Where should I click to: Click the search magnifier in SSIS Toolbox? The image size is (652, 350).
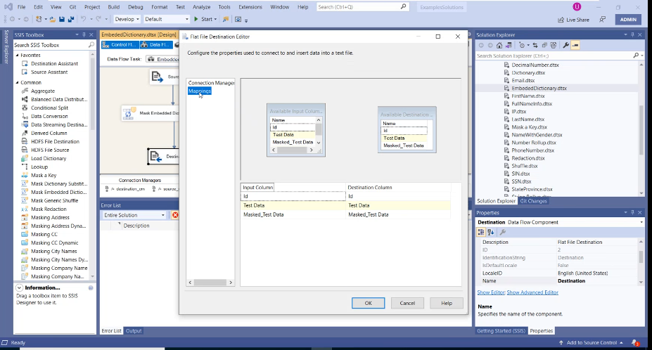[91, 45]
